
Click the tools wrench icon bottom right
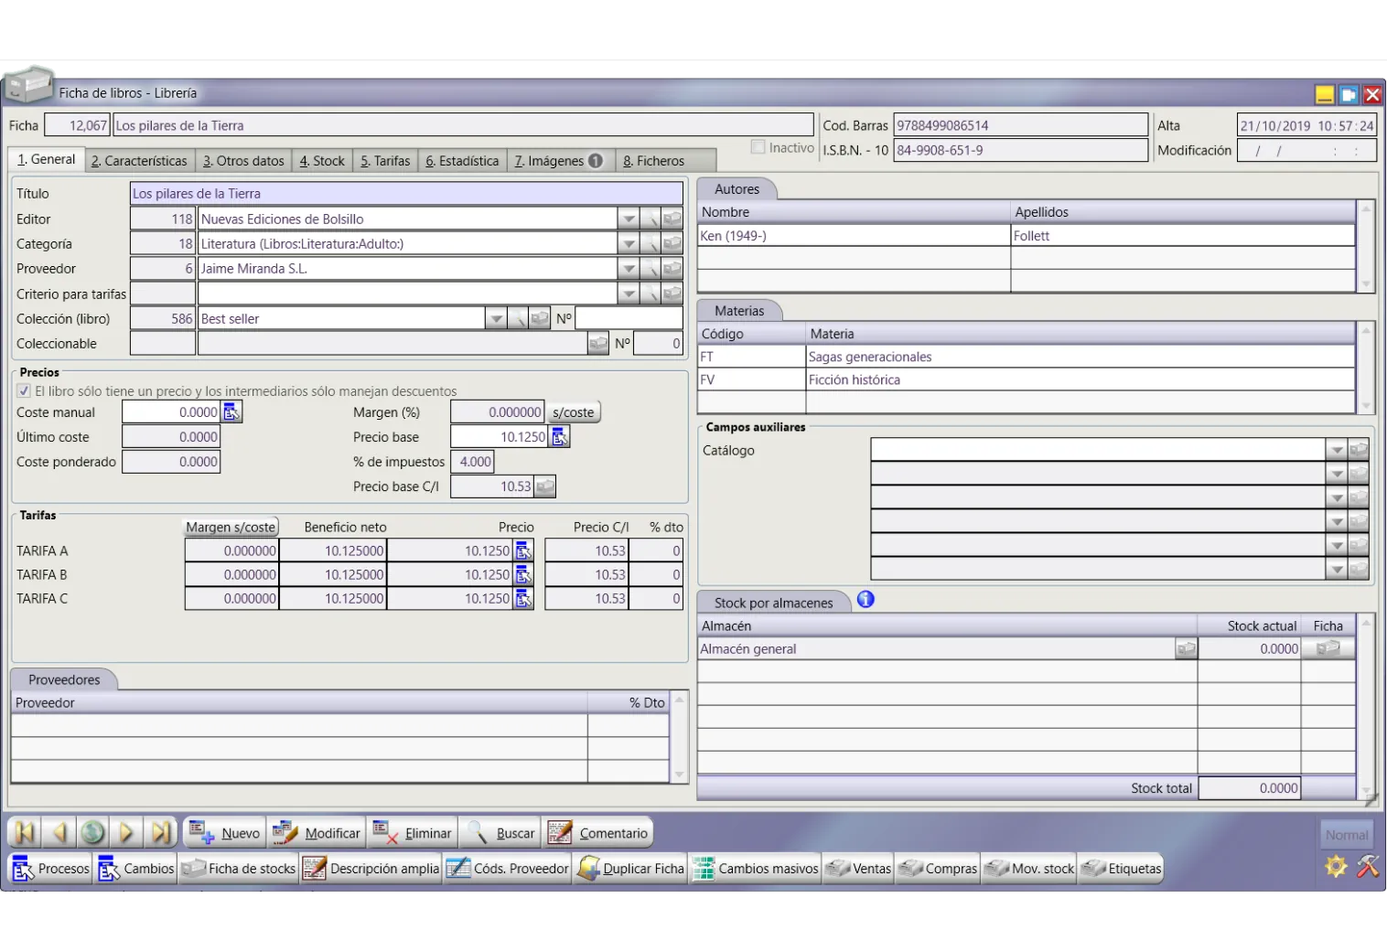pos(1368,866)
